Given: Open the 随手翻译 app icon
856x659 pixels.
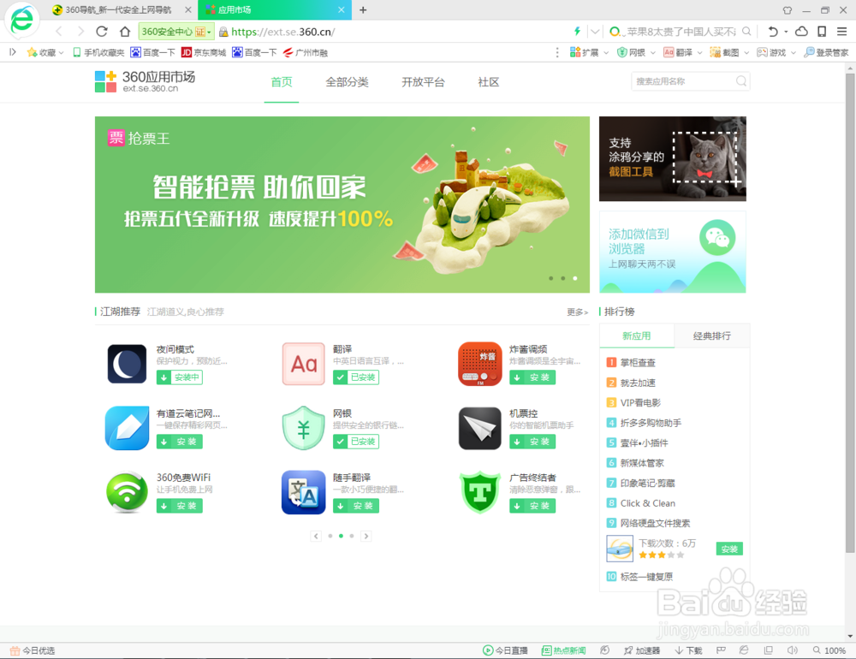Looking at the screenshot, I should [304, 492].
